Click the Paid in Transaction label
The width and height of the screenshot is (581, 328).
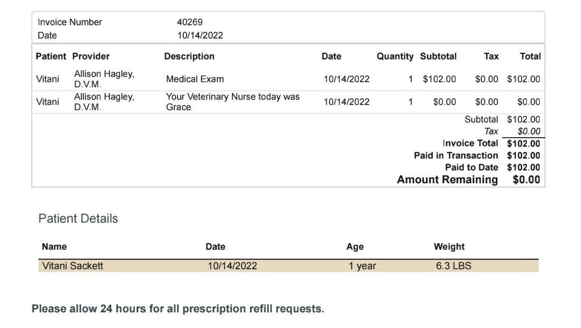456,156
